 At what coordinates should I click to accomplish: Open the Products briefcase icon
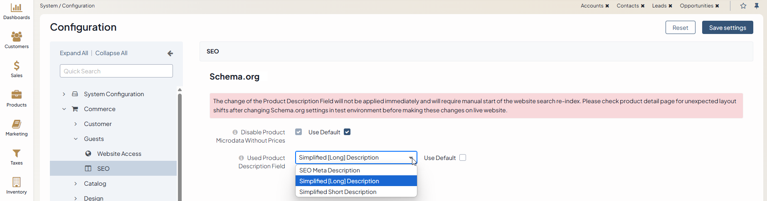coord(17,95)
